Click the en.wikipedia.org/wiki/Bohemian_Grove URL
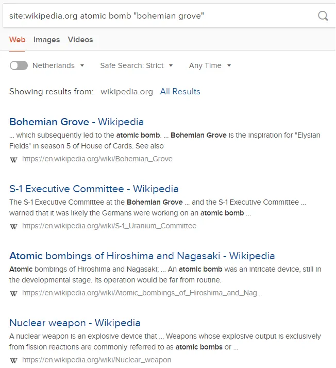This screenshot has width=336, height=368. click(97, 159)
